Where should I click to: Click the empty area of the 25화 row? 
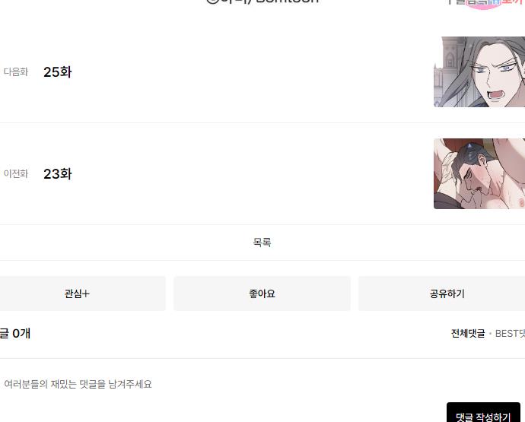251,72
